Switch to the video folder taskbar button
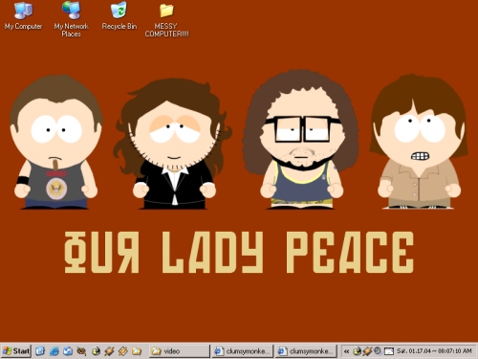The image size is (478, 359). point(180,351)
